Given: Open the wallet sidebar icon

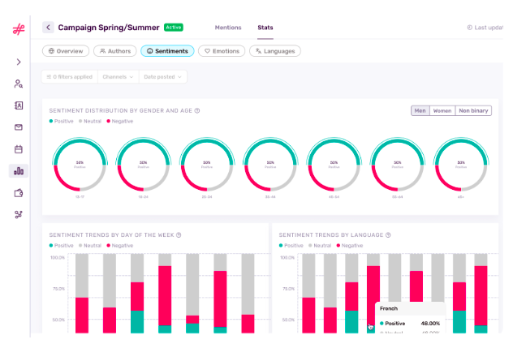Looking at the screenshot, I should [18, 193].
